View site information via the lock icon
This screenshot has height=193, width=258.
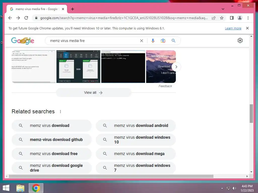coord(36,18)
